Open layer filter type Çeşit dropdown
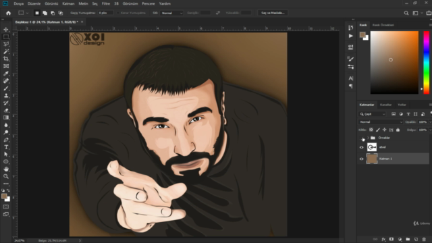Image resolution: width=432 pixels, height=243 pixels. 373,114
